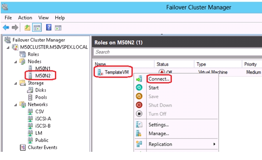This screenshot has width=262, height=160.
Task: Click the Failover Cluster Manager title bar icon
Action: click(5, 7)
